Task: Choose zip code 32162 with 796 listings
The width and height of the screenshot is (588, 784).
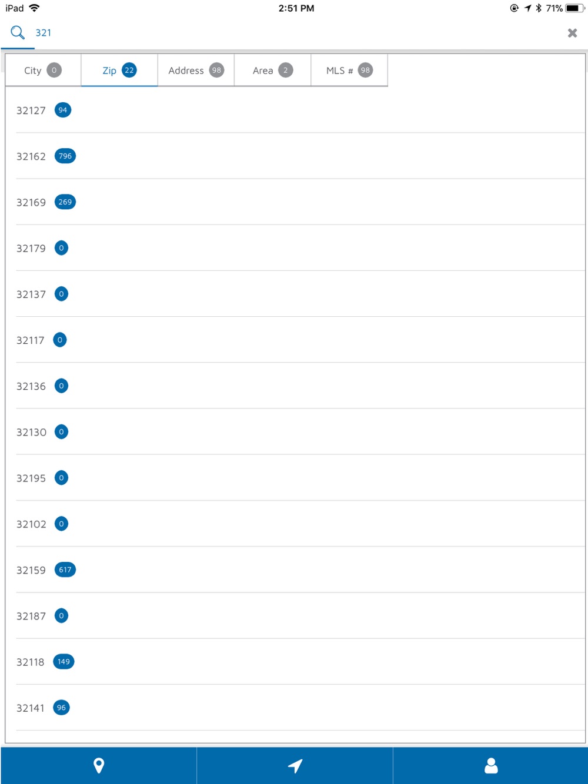Action: point(300,156)
